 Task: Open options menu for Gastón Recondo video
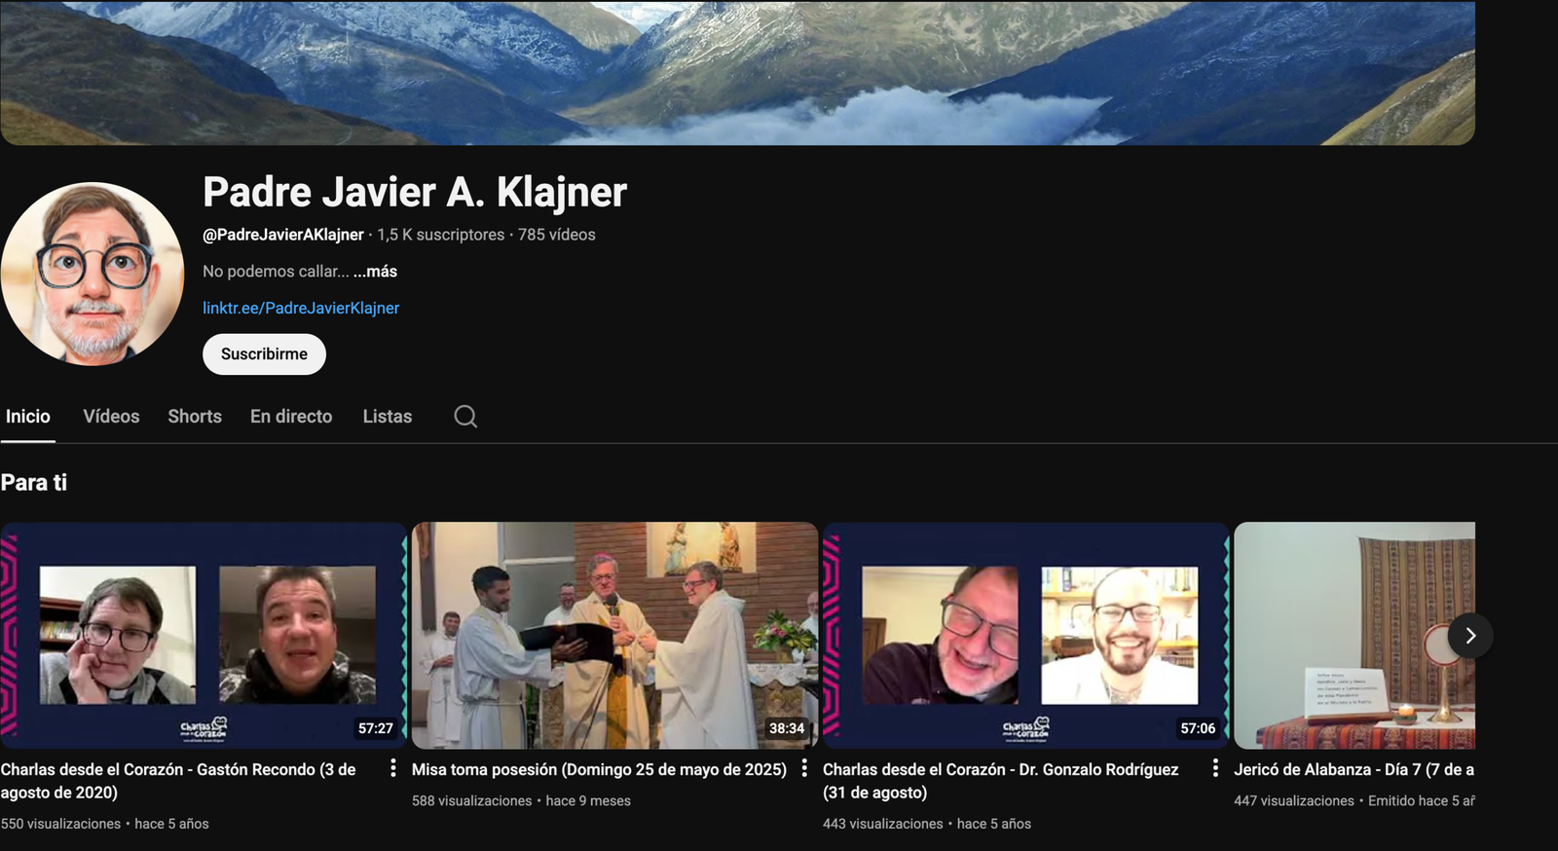pos(392,768)
